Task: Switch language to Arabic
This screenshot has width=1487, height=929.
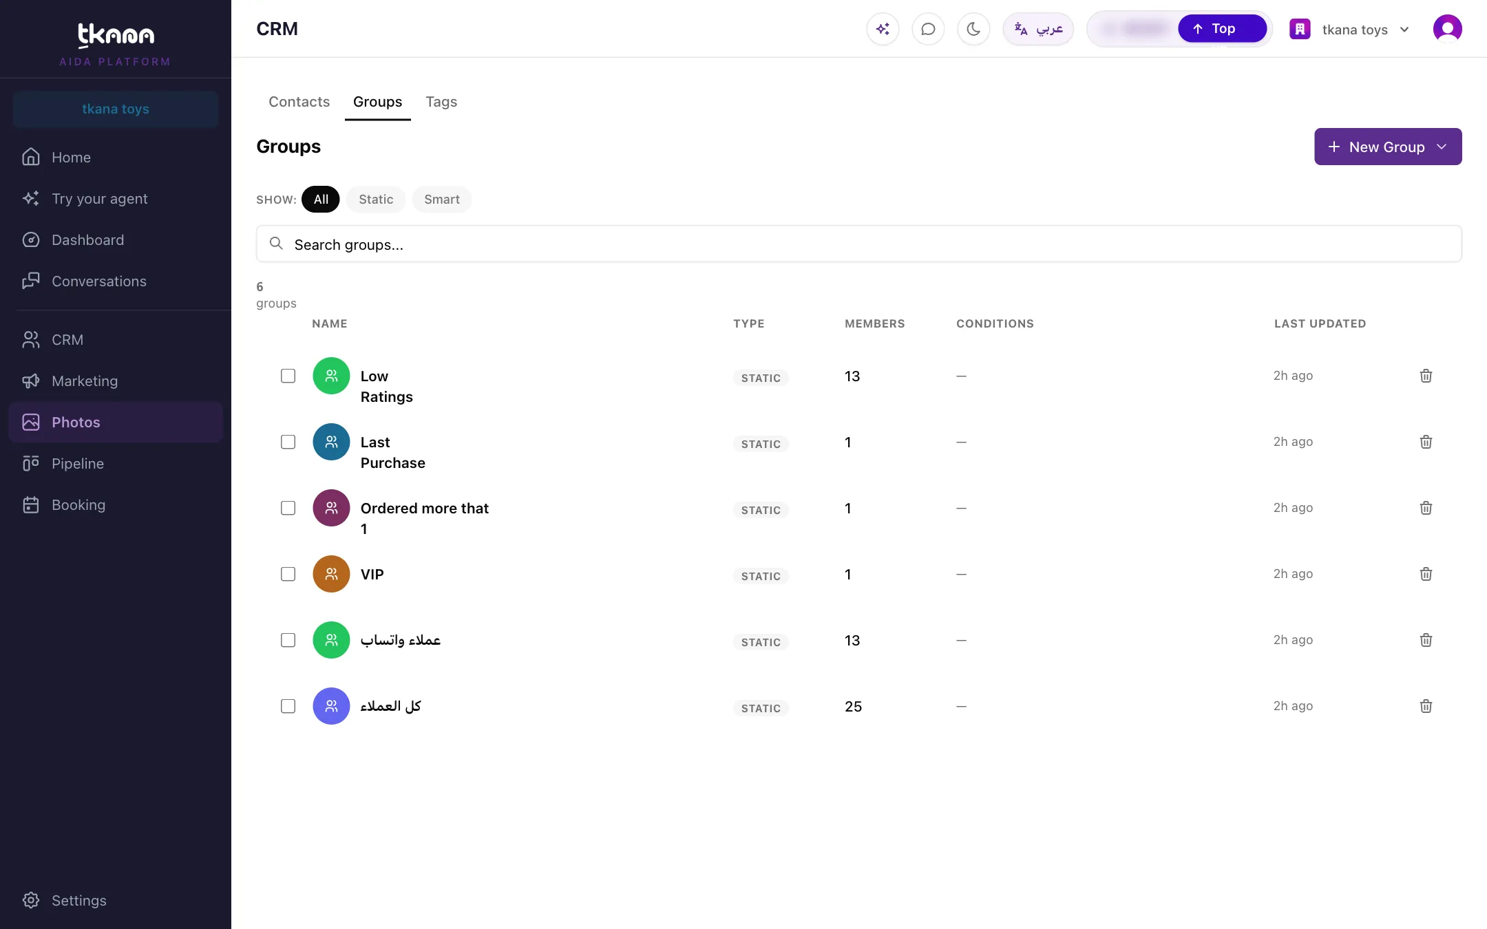Action: pos(1038,29)
